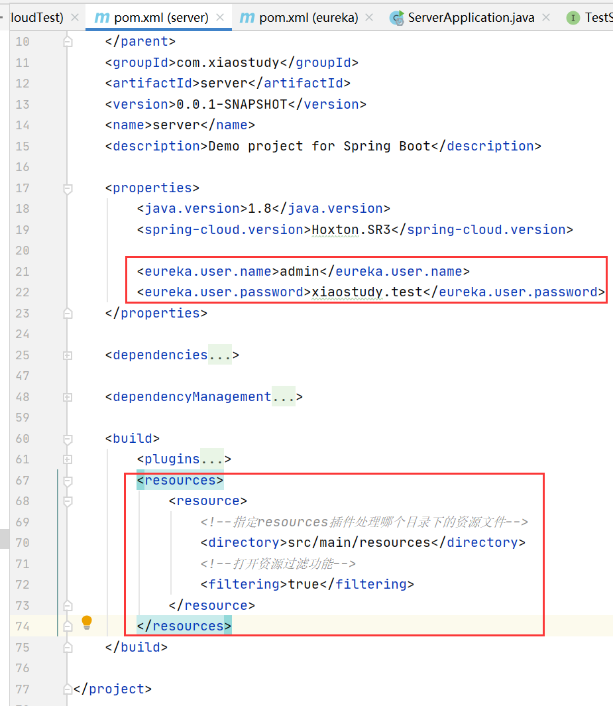Click the Maven icon on pom.xml (eureka) tab

pyautogui.click(x=247, y=18)
